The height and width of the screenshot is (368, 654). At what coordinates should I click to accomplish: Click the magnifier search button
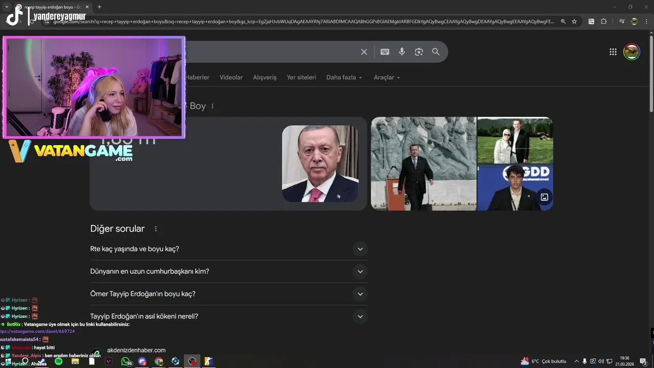(x=436, y=52)
